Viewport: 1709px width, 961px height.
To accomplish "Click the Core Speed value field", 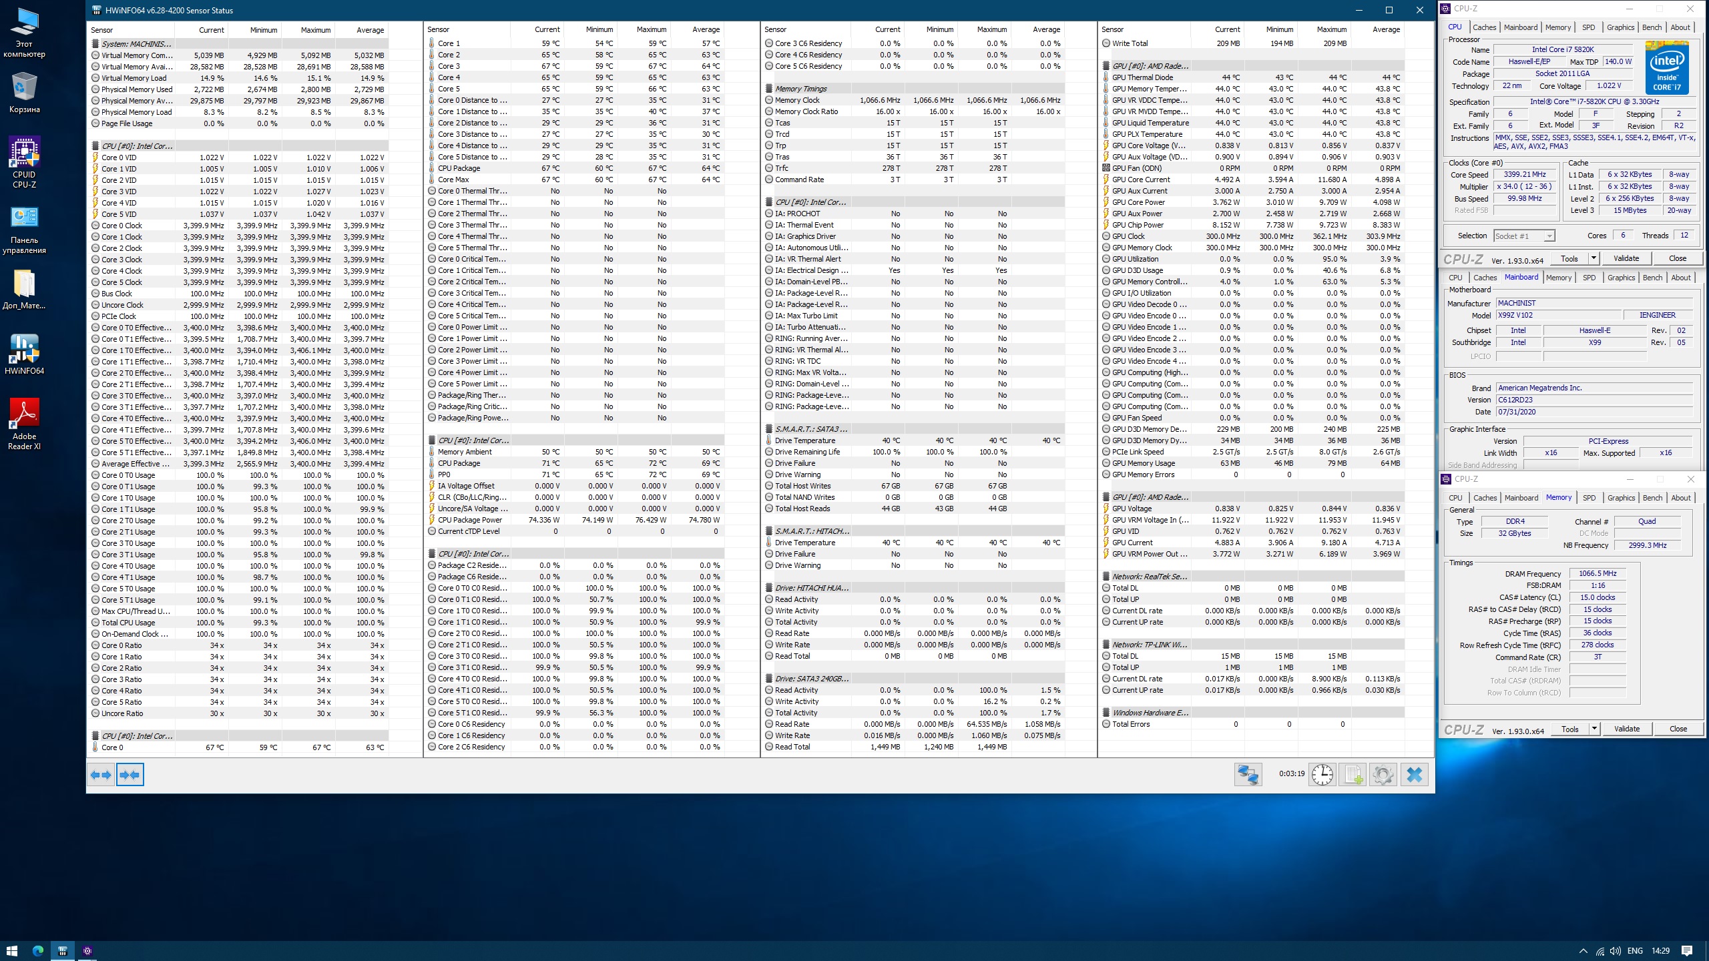I will (x=1524, y=175).
